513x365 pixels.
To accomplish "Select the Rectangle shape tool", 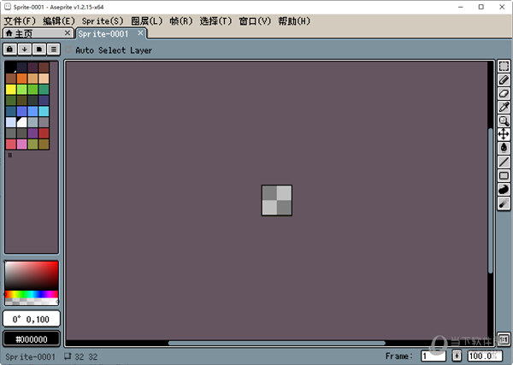I will click(x=504, y=175).
